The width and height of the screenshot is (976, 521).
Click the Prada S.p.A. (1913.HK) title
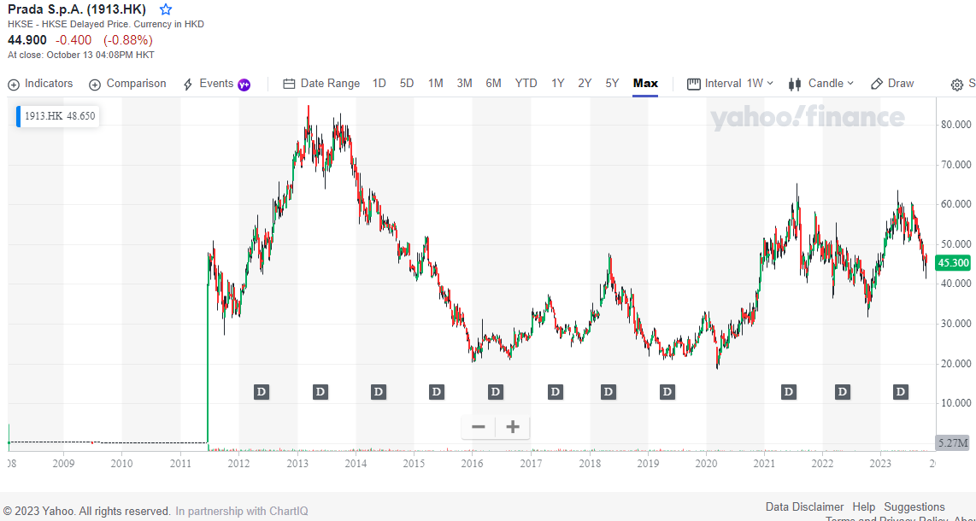pyautogui.click(x=77, y=10)
